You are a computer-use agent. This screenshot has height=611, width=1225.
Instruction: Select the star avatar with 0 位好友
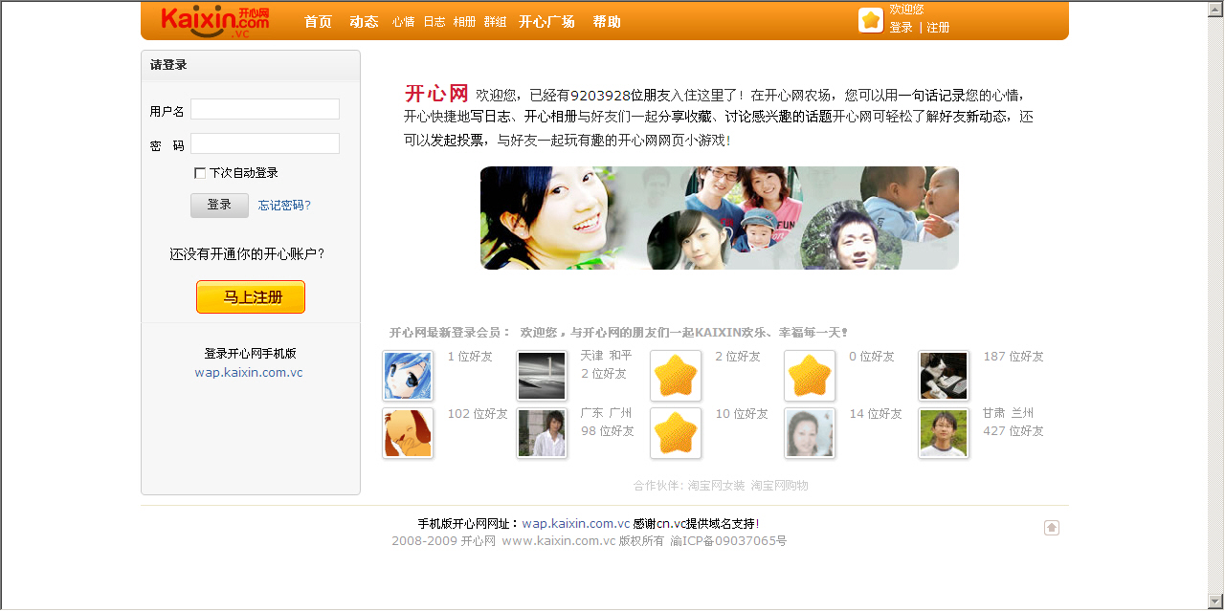point(810,376)
